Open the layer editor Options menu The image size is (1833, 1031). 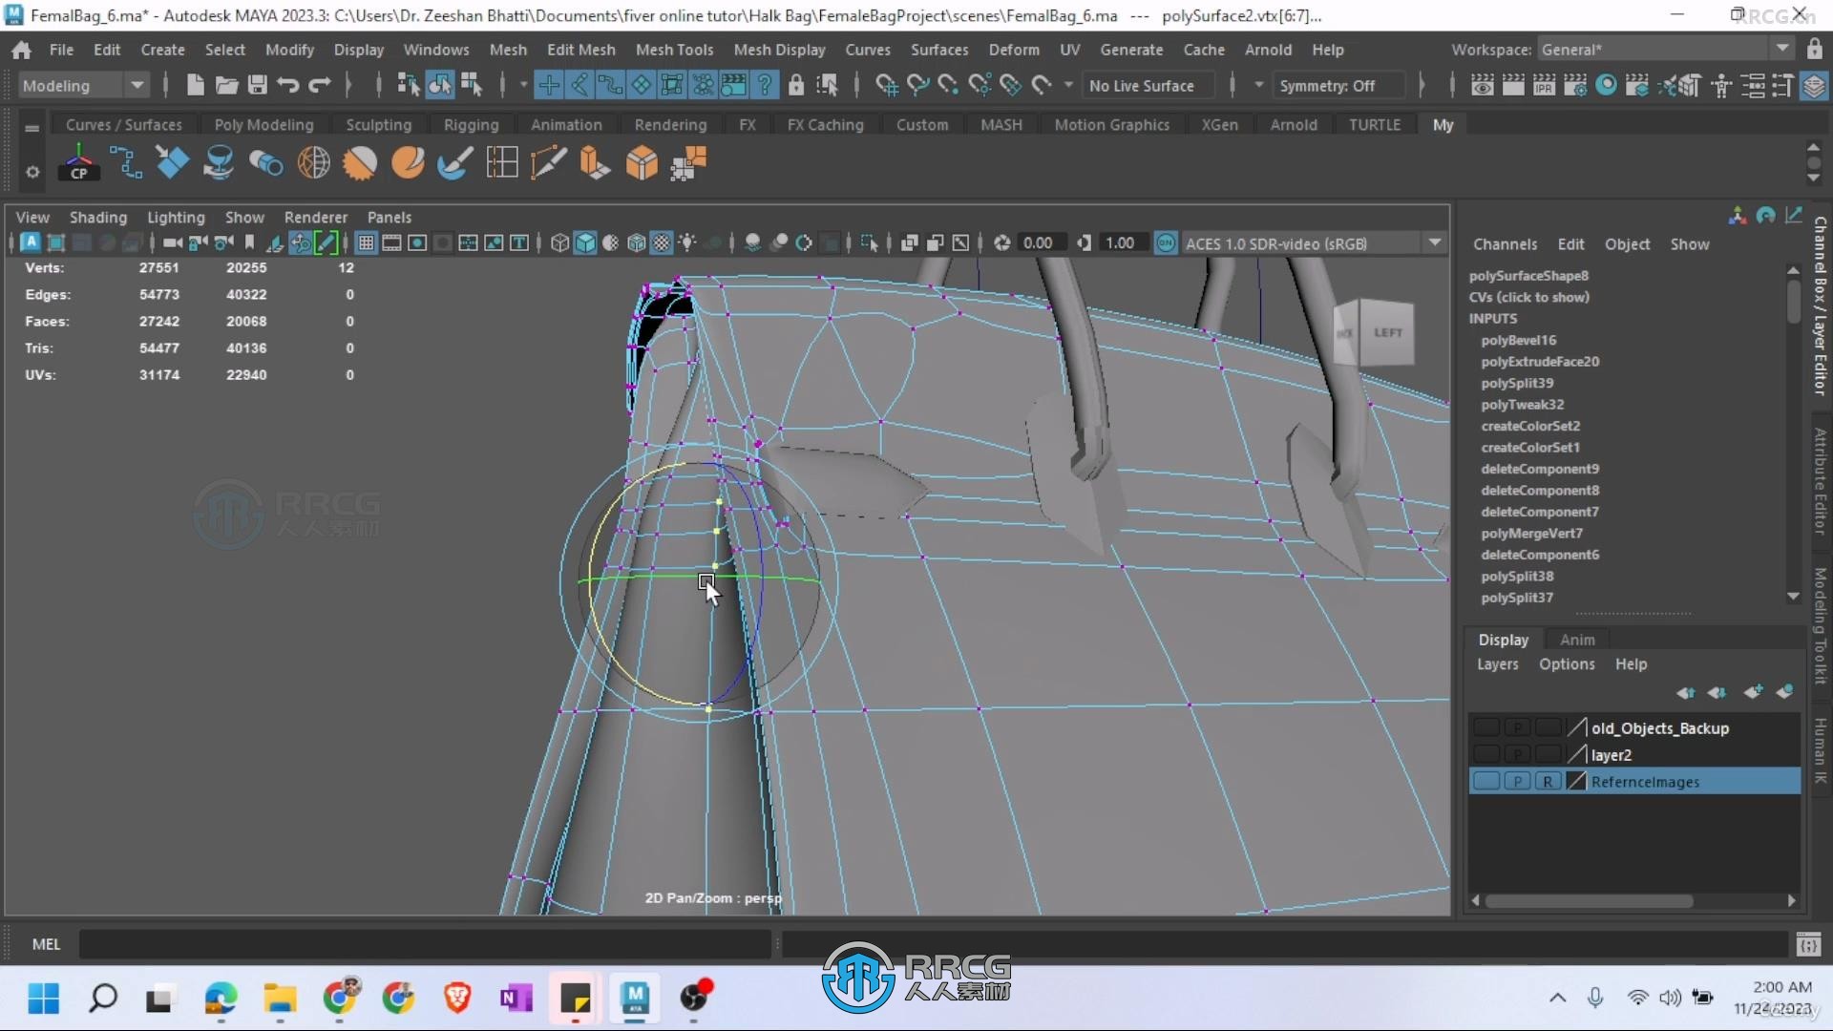point(1566,663)
